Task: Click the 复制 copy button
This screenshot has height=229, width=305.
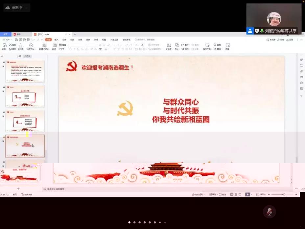Action: click(x=12, y=49)
